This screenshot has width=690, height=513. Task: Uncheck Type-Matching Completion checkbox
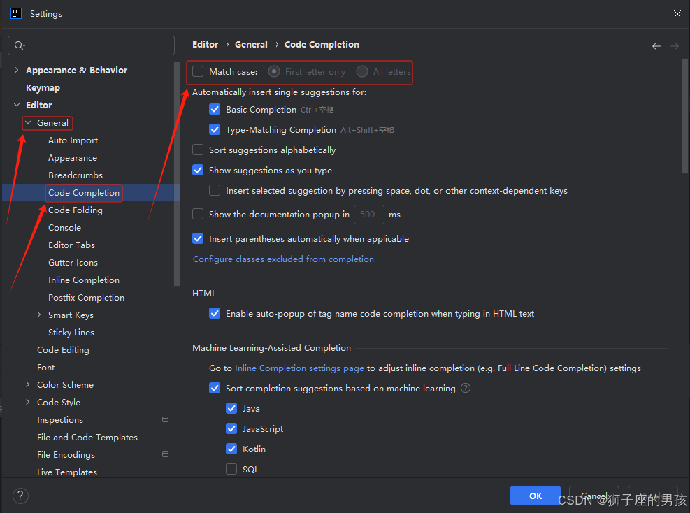point(215,129)
